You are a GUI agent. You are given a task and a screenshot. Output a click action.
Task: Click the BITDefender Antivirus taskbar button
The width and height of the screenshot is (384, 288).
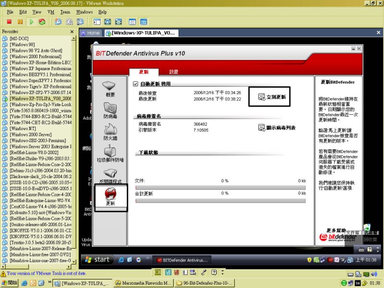coord(182,260)
